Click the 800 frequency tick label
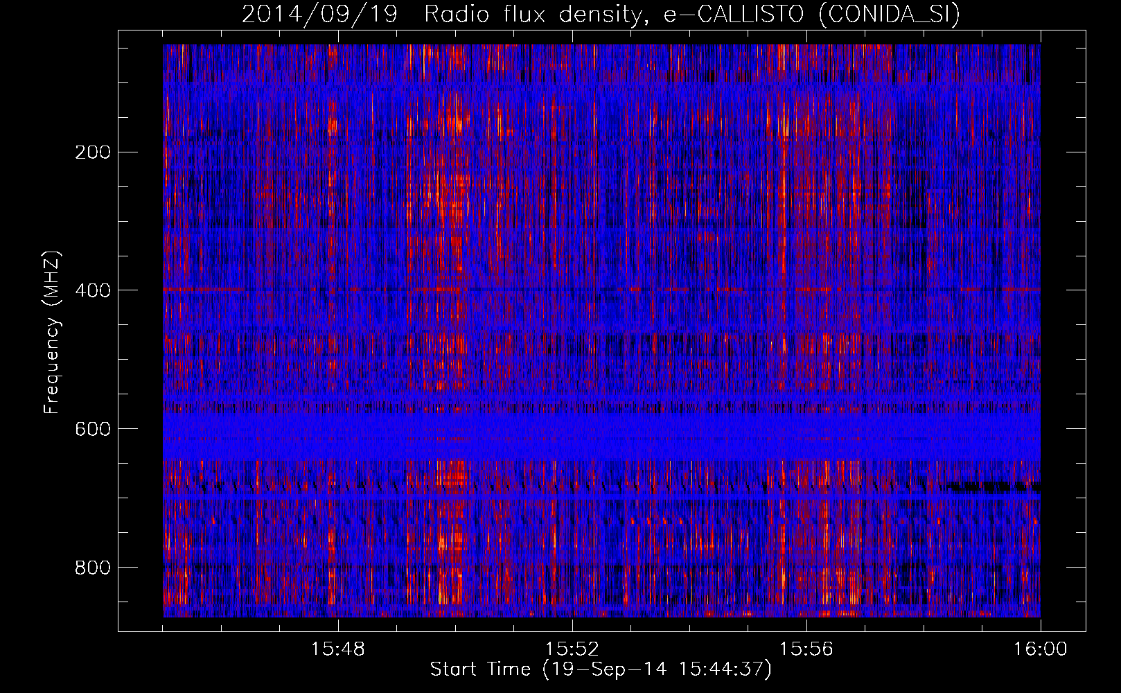 click(92, 568)
